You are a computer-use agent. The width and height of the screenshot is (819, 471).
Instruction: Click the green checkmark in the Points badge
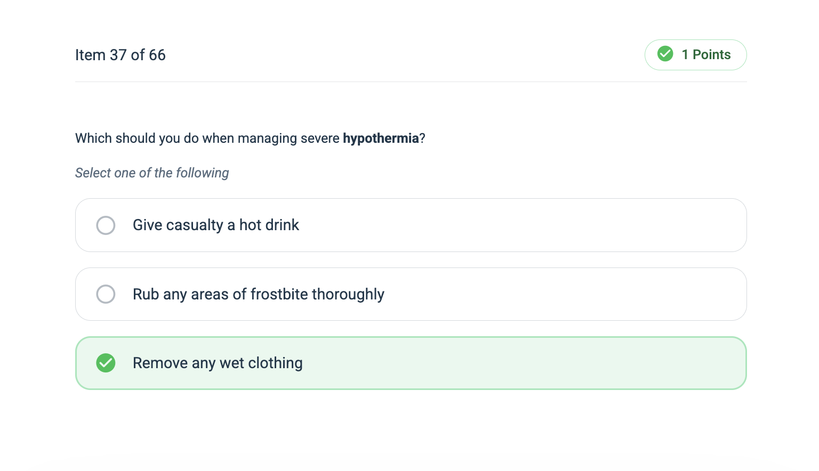tap(665, 54)
